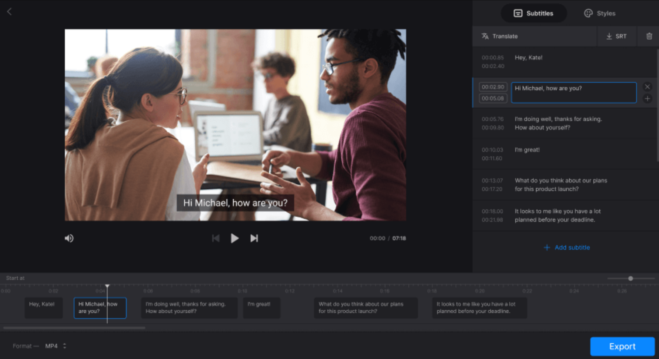Play the video preview
Screen dimensions: 659x359
(x=235, y=238)
